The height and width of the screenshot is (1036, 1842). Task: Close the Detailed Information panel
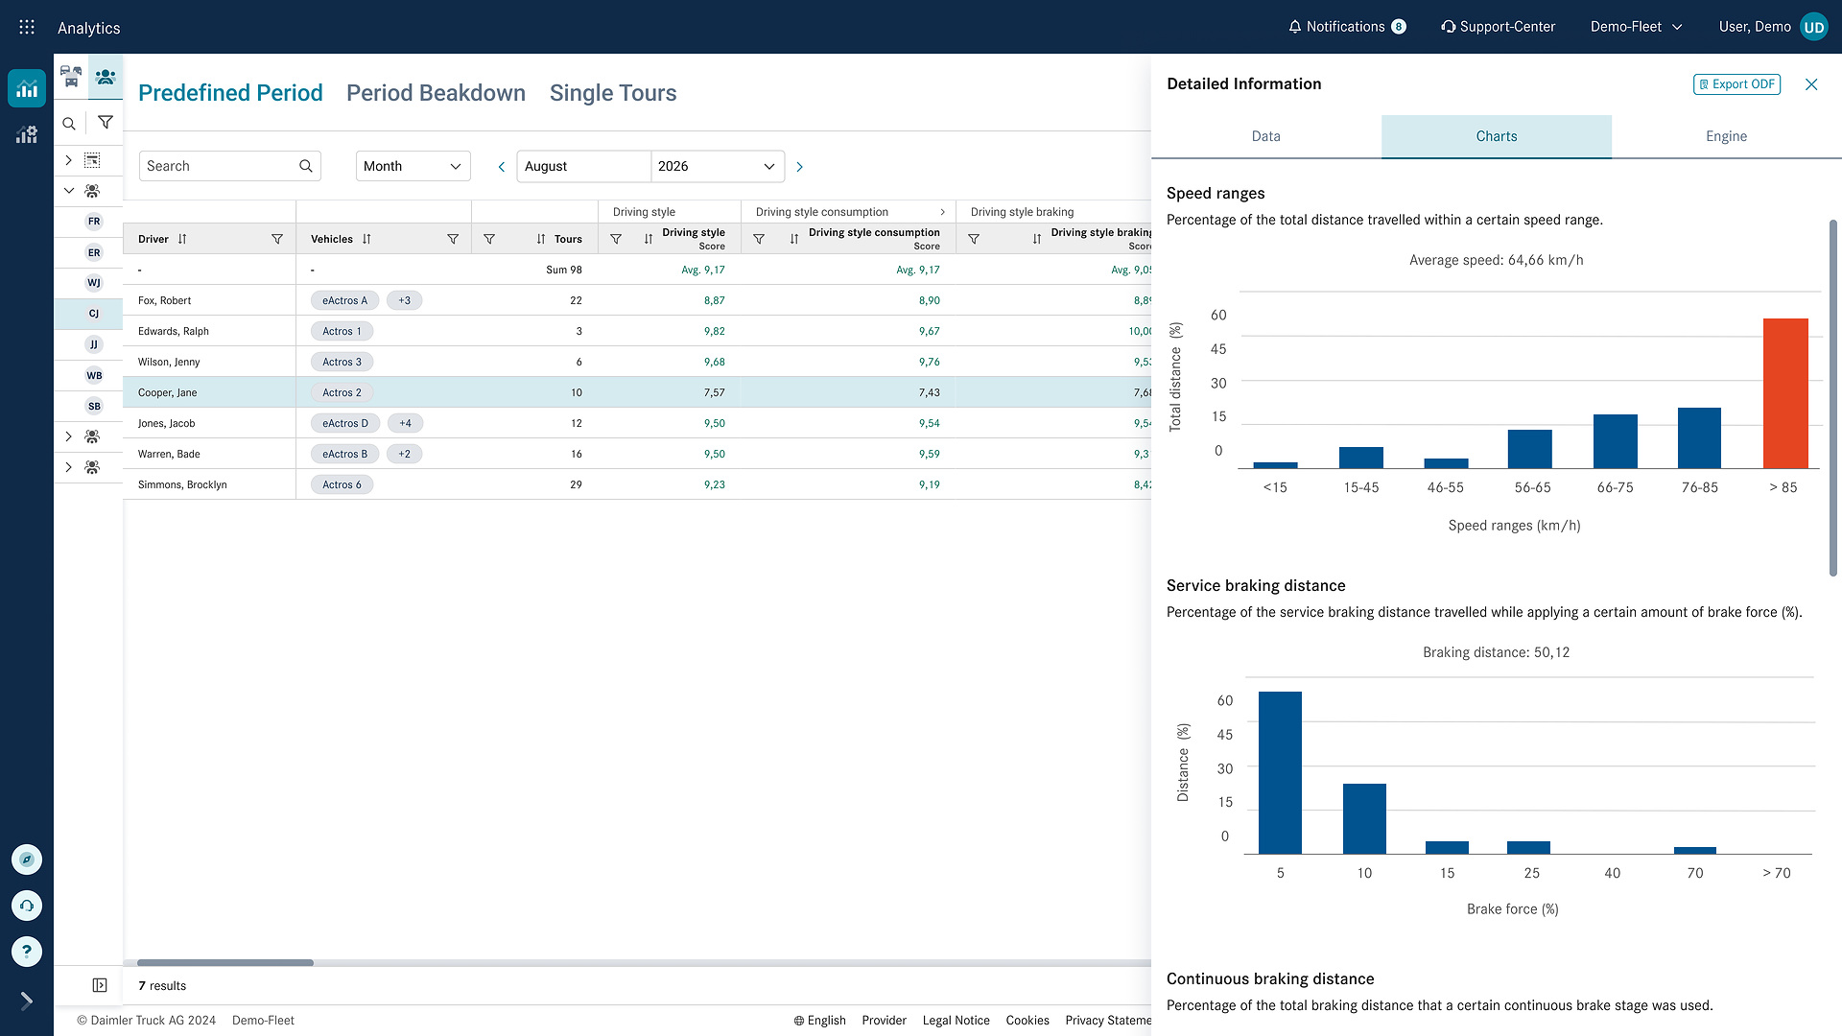1811,84
